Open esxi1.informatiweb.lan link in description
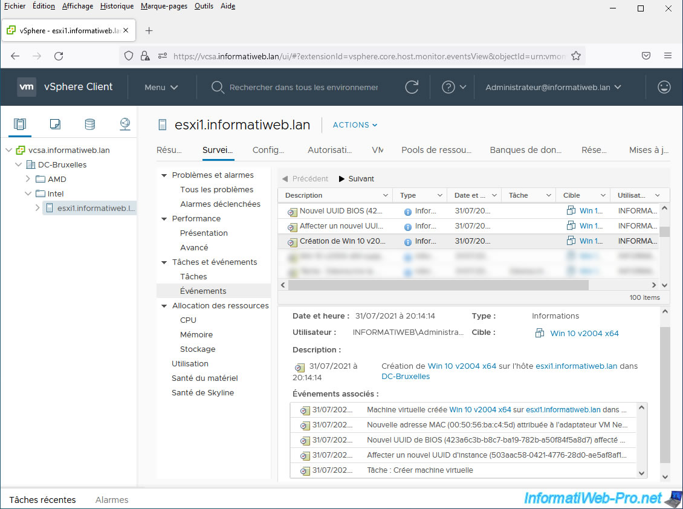Viewport: 683px width, 509px height. click(576, 366)
